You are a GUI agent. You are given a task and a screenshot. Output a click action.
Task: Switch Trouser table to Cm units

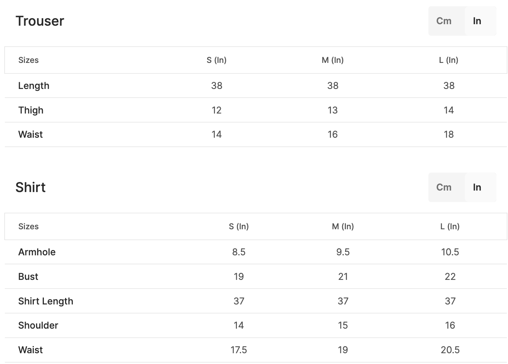point(444,21)
